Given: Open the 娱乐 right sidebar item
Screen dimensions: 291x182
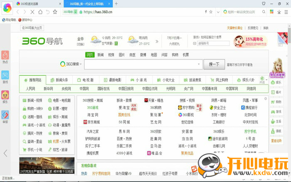Looking at the screenshot, I should [x=276, y=82].
